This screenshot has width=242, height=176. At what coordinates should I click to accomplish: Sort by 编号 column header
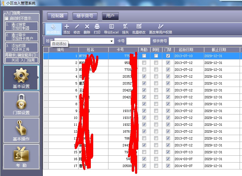point(64,50)
